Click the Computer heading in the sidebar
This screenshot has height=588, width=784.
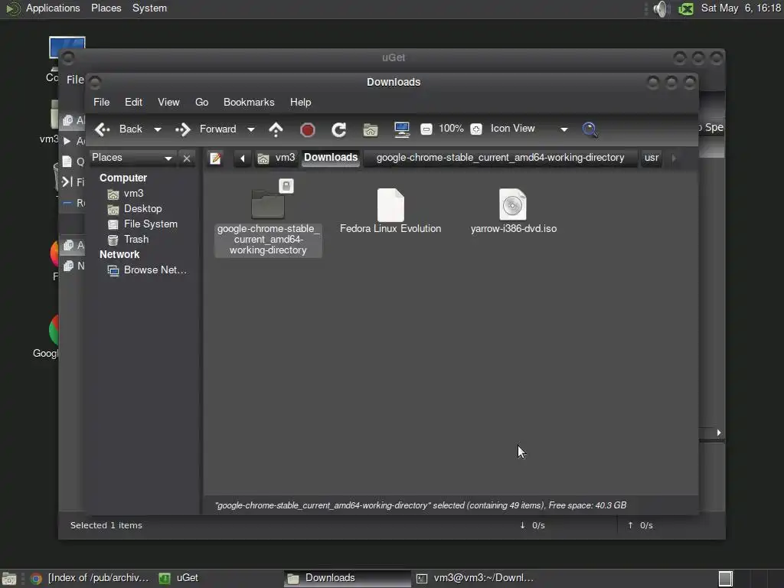123,178
